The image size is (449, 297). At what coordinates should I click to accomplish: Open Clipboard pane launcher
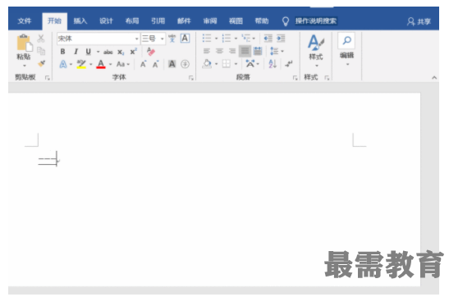click(x=48, y=78)
